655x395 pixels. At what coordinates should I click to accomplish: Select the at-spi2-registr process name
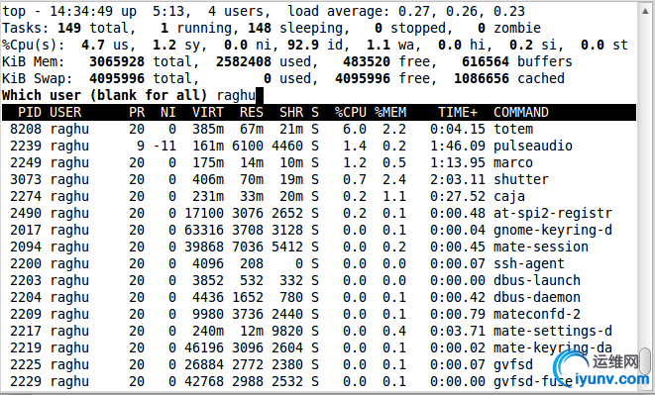pos(553,213)
